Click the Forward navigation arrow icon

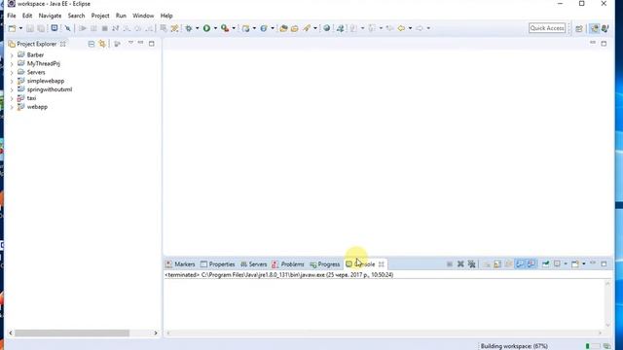(x=420, y=28)
